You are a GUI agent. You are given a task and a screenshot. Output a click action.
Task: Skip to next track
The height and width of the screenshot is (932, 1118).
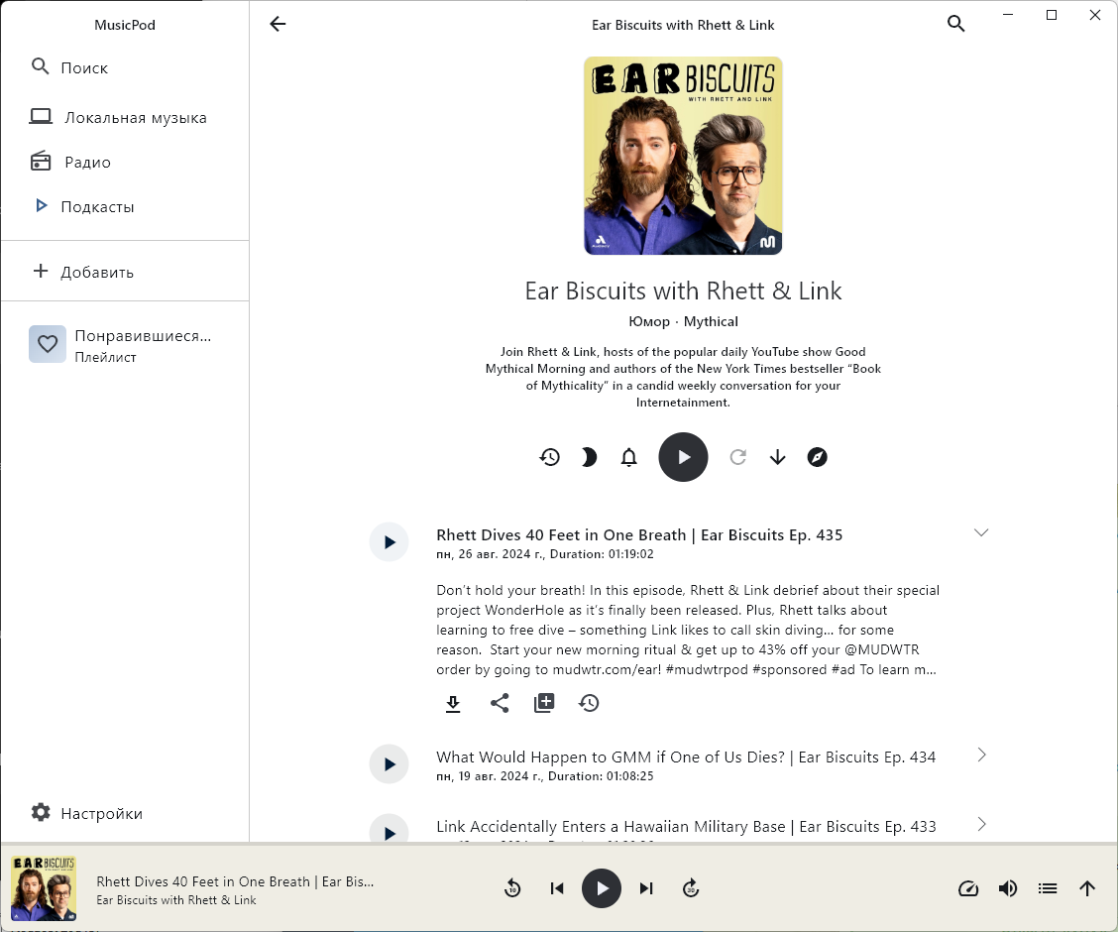(646, 888)
